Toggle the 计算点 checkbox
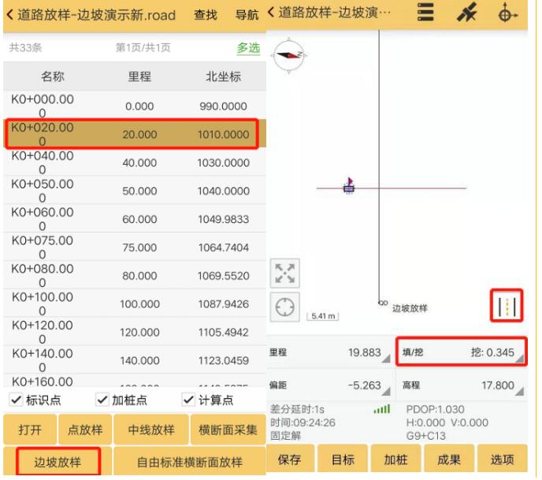 188,400
